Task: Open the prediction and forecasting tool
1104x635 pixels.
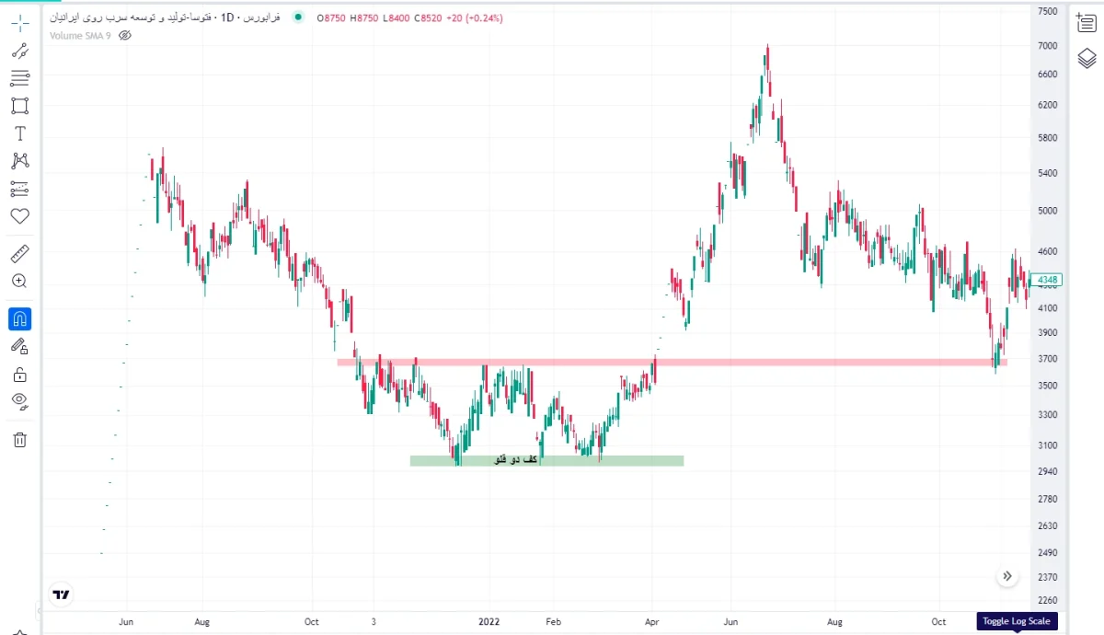Action: pos(20,189)
